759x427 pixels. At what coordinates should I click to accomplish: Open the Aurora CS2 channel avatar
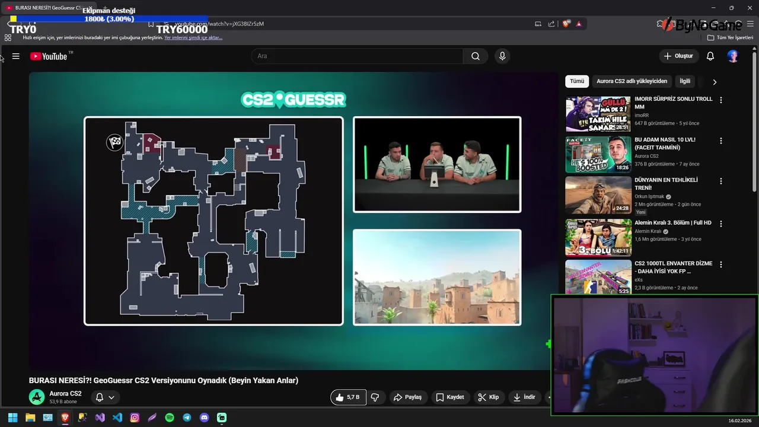(x=37, y=397)
